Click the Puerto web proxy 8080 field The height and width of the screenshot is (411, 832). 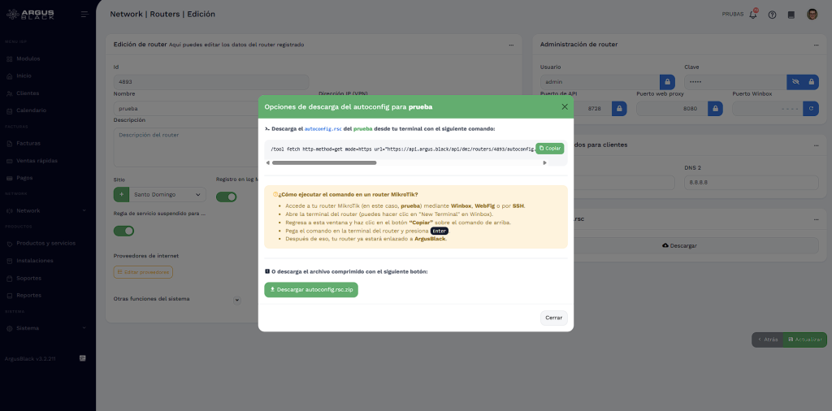tap(672, 109)
